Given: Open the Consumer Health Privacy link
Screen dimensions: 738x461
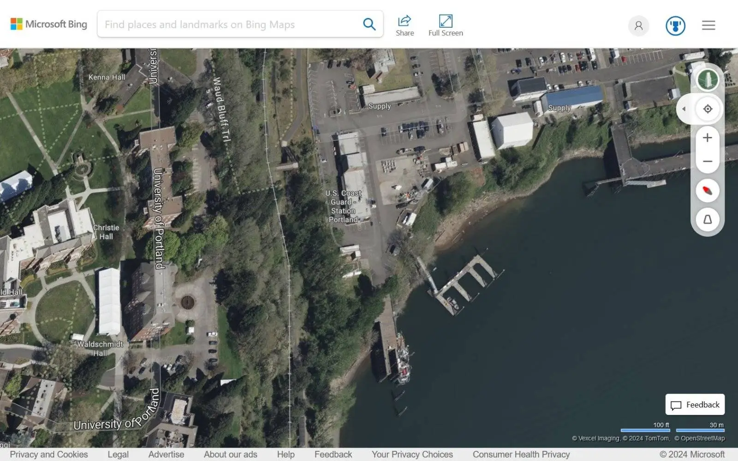Looking at the screenshot, I should point(521,455).
